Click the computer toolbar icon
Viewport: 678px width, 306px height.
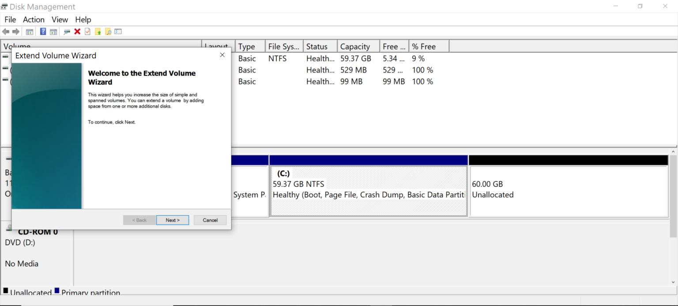pos(67,31)
